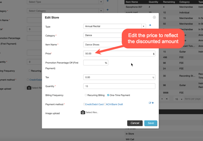The height and width of the screenshot is (141, 203).
Task: Save the Edit Store changes
Action: (151, 123)
